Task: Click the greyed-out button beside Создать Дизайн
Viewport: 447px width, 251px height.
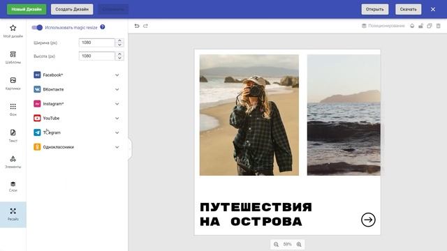Action: point(113,9)
